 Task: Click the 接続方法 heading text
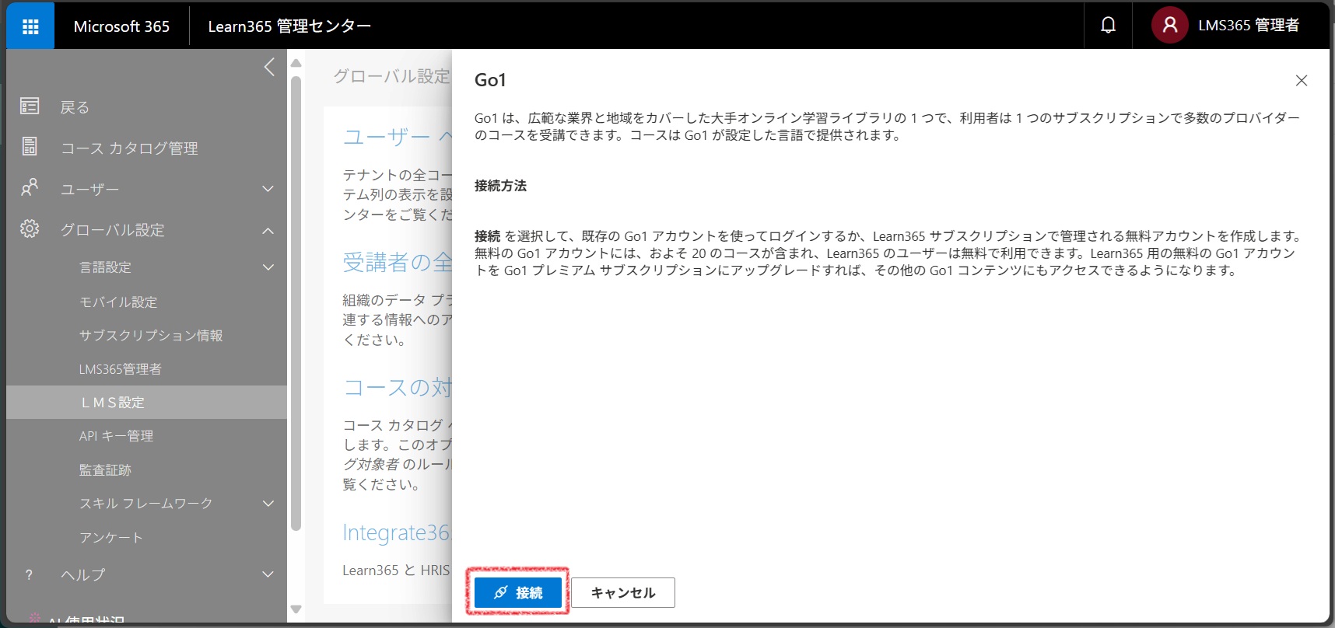tap(500, 186)
